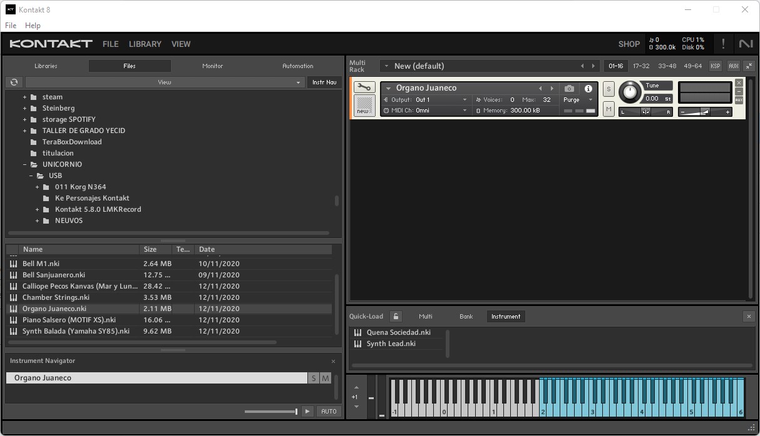Open the View dropdown in Files tab

click(x=165, y=82)
